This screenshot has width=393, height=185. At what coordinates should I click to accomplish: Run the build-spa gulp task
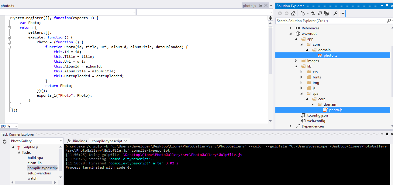(35, 158)
